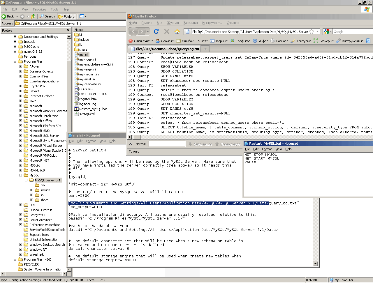The height and width of the screenshot is (283, 373).
Task: Click the Search button in Explorer toolbar
Action: pyautogui.click(x=47, y=16)
